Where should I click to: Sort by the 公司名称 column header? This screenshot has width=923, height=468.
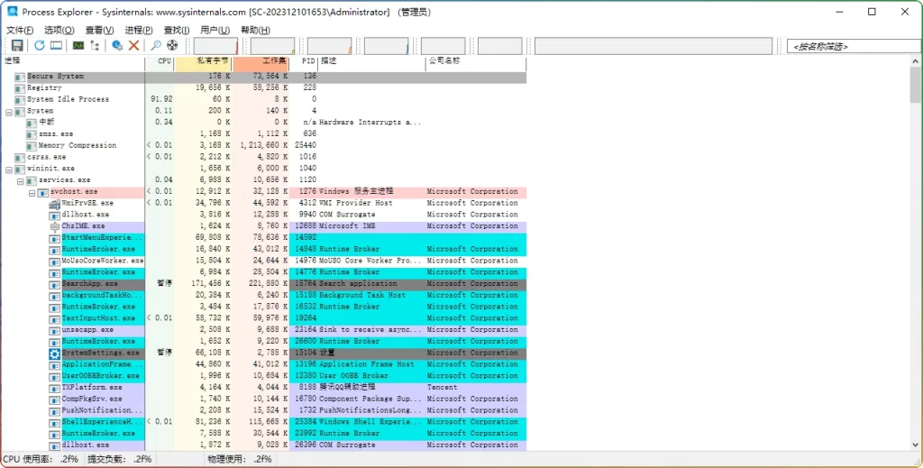pyautogui.click(x=476, y=61)
